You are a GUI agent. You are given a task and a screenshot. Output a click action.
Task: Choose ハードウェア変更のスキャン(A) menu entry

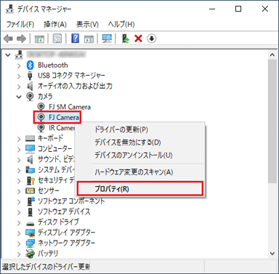point(140,172)
